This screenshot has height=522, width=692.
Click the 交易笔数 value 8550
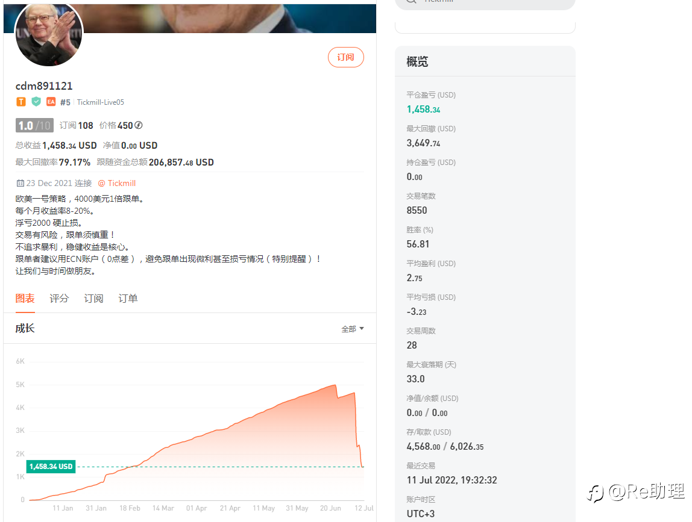417,210
